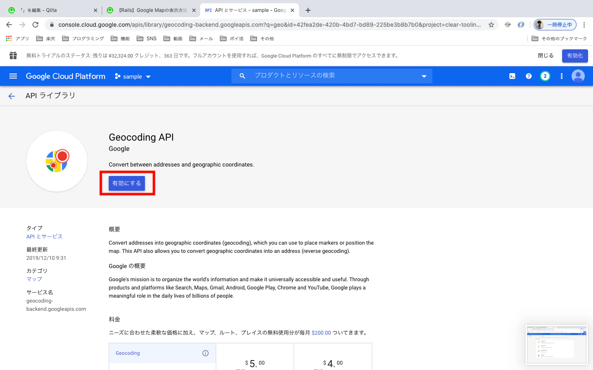Viewport: 593px width, 370px height.
Task: Open the 動画 bookmark folder
Action: click(173, 39)
